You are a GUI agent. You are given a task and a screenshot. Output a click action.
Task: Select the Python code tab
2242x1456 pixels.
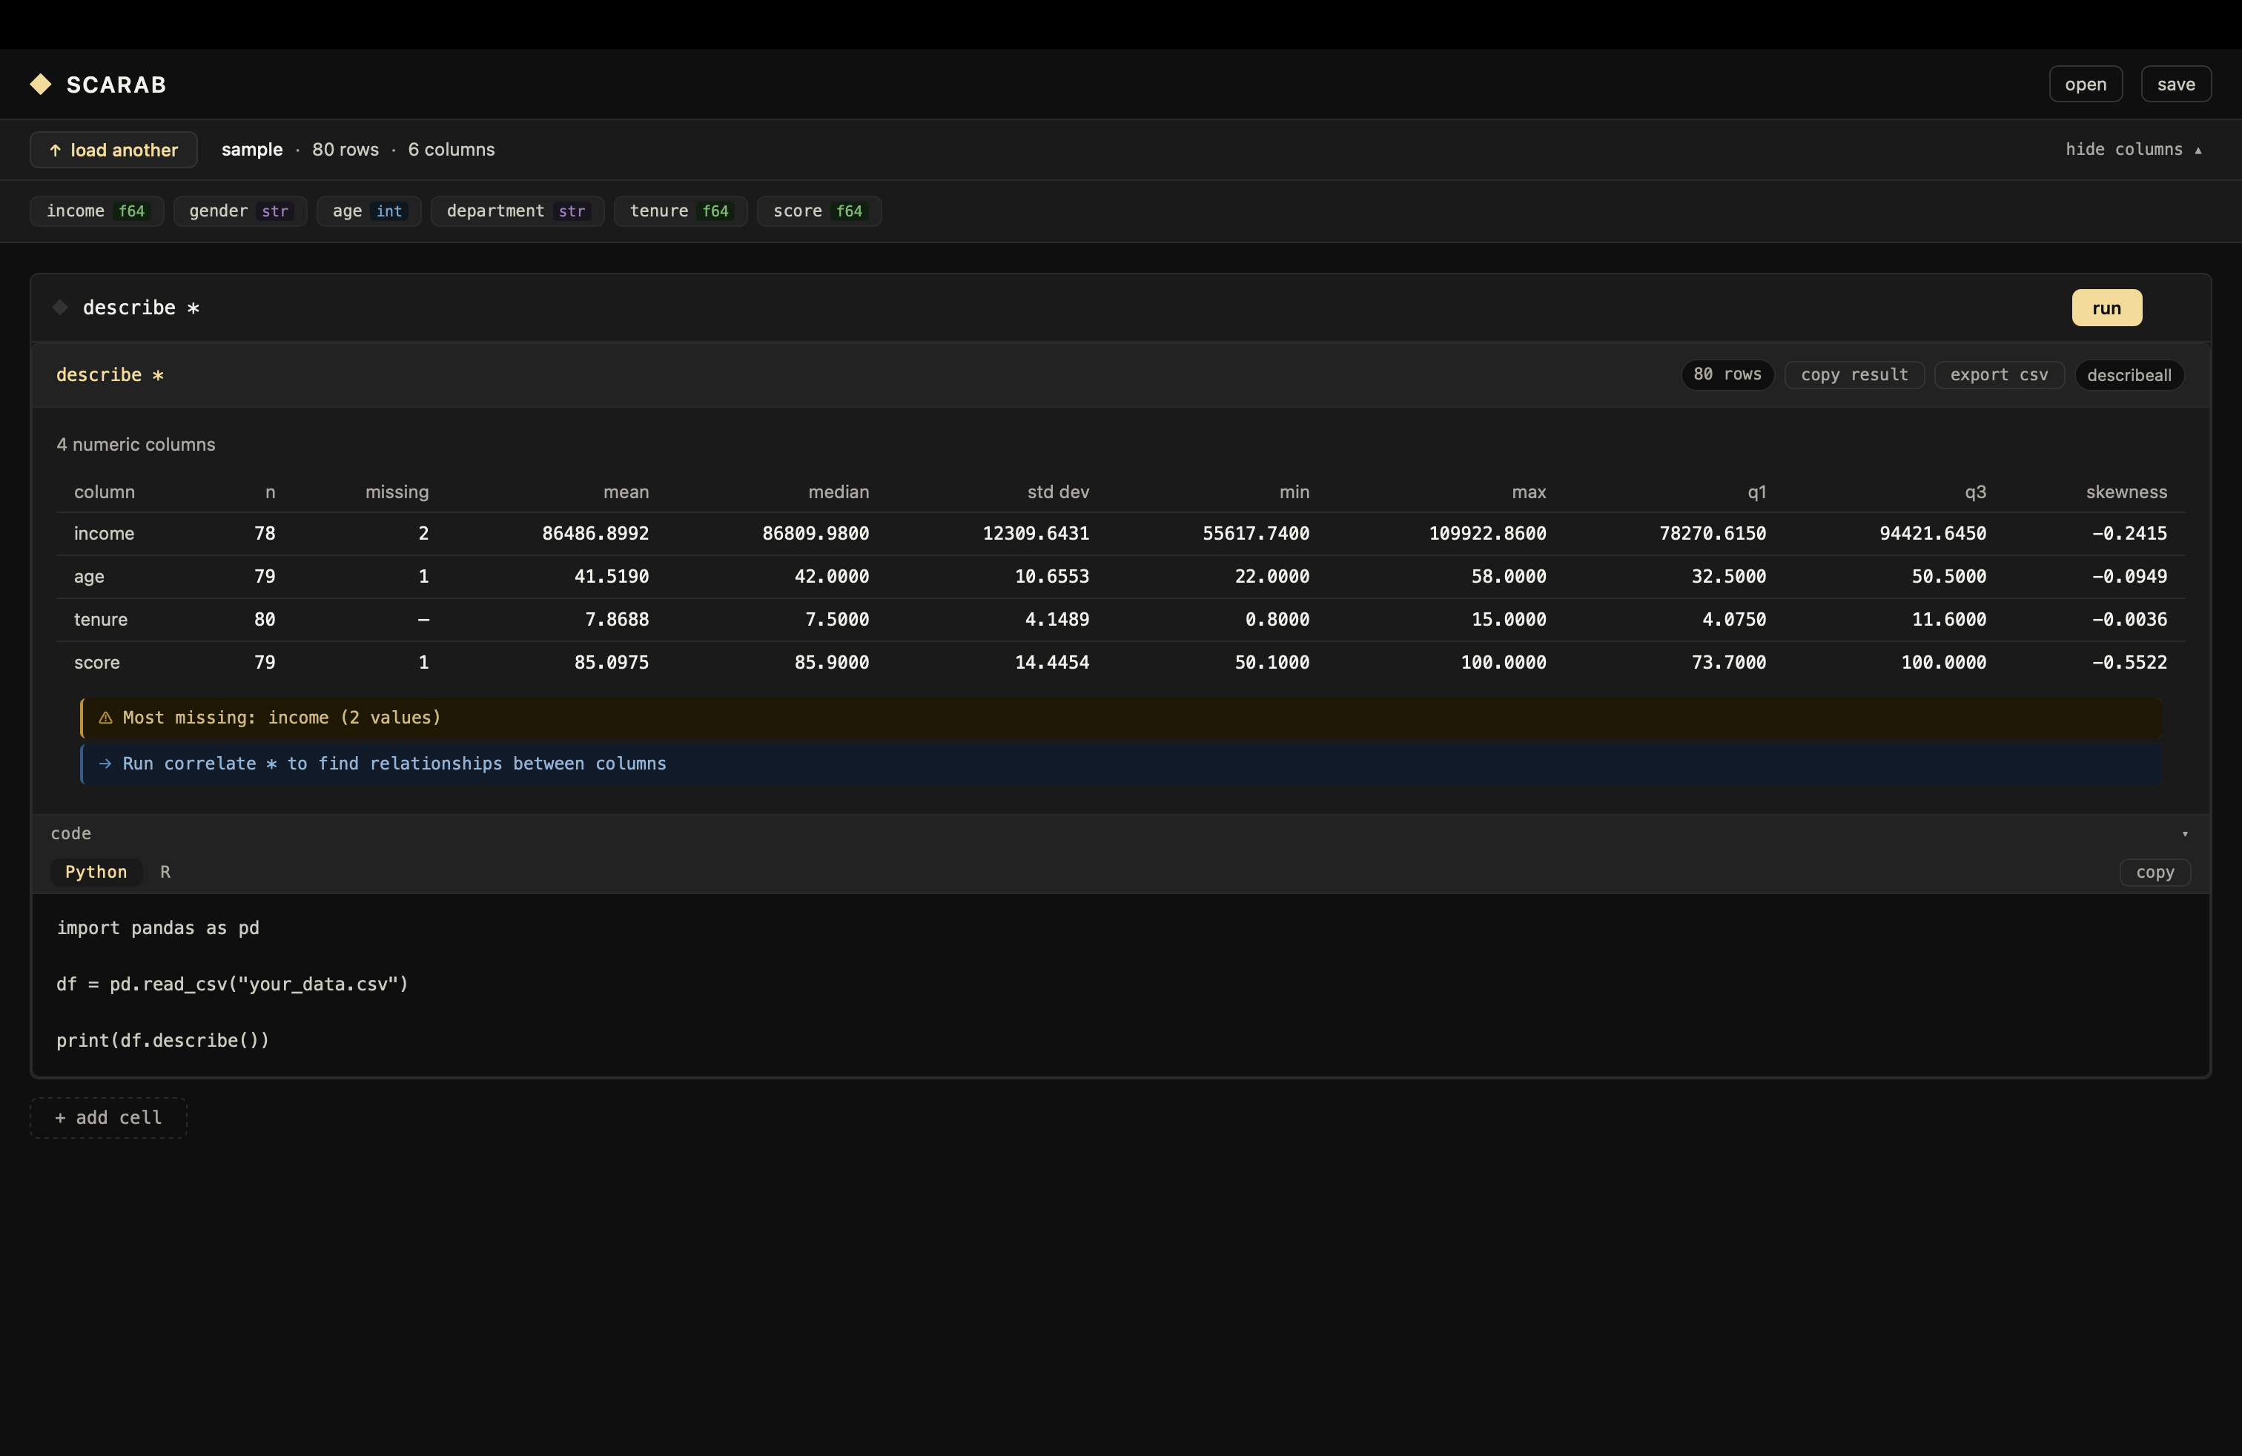click(96, 872)
